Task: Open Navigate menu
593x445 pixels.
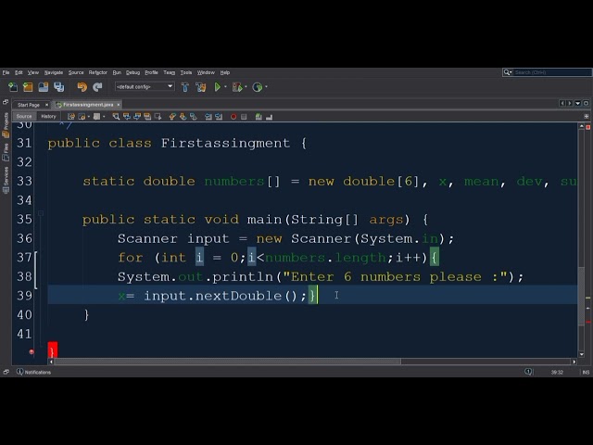Action: [x=54, y=72]
